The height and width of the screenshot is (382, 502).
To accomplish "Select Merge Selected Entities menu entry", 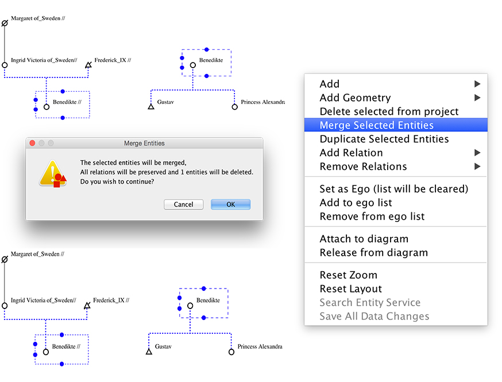I will [396, 125].
